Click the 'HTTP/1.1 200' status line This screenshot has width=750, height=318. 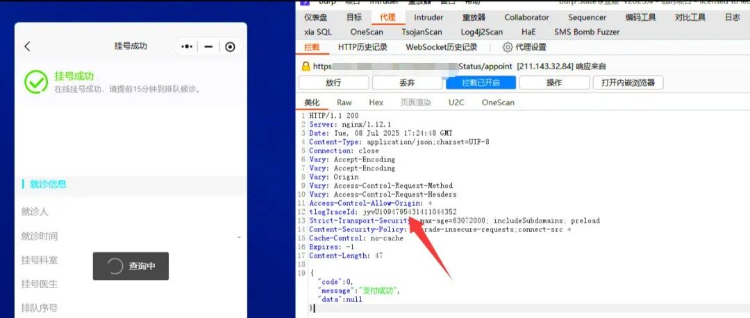point(334,116)
